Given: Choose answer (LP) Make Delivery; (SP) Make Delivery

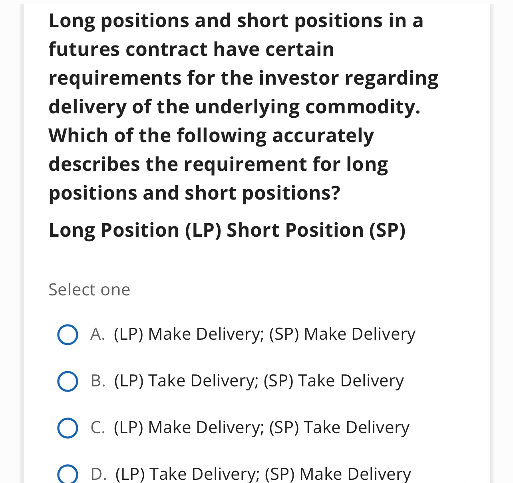Looking at the screenshot, I should (x=264, y=335).
